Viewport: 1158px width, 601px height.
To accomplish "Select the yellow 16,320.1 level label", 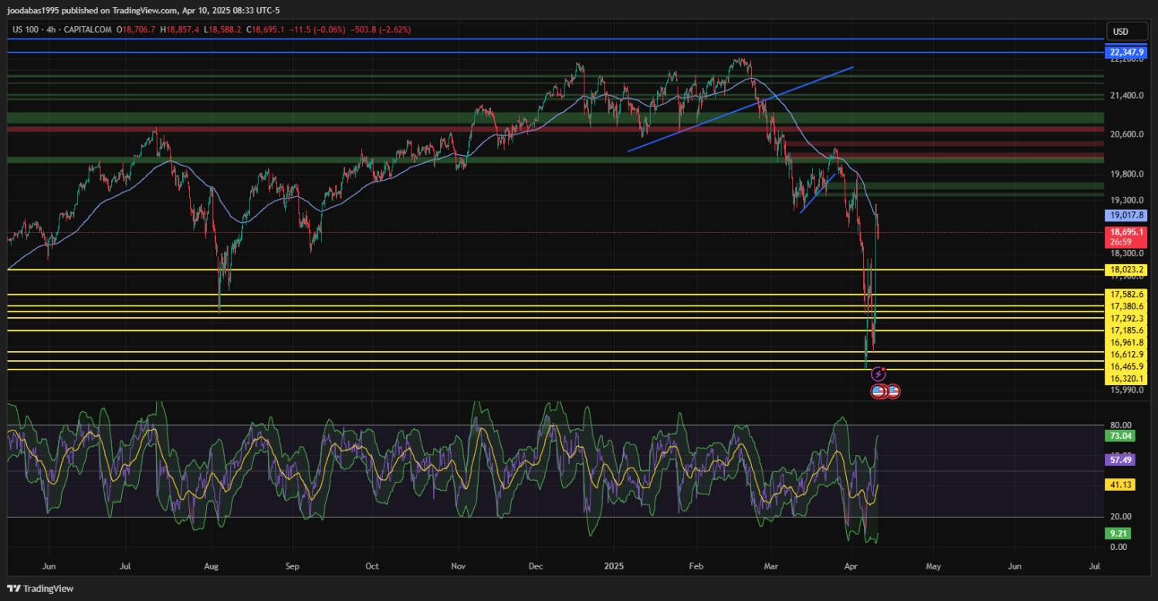I will (x=1126, y=379).
